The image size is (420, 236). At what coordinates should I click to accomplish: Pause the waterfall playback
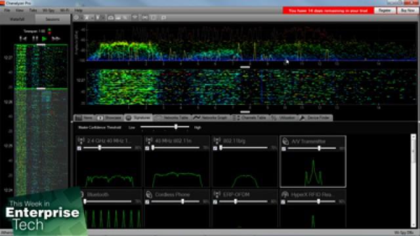click(35, 39)
